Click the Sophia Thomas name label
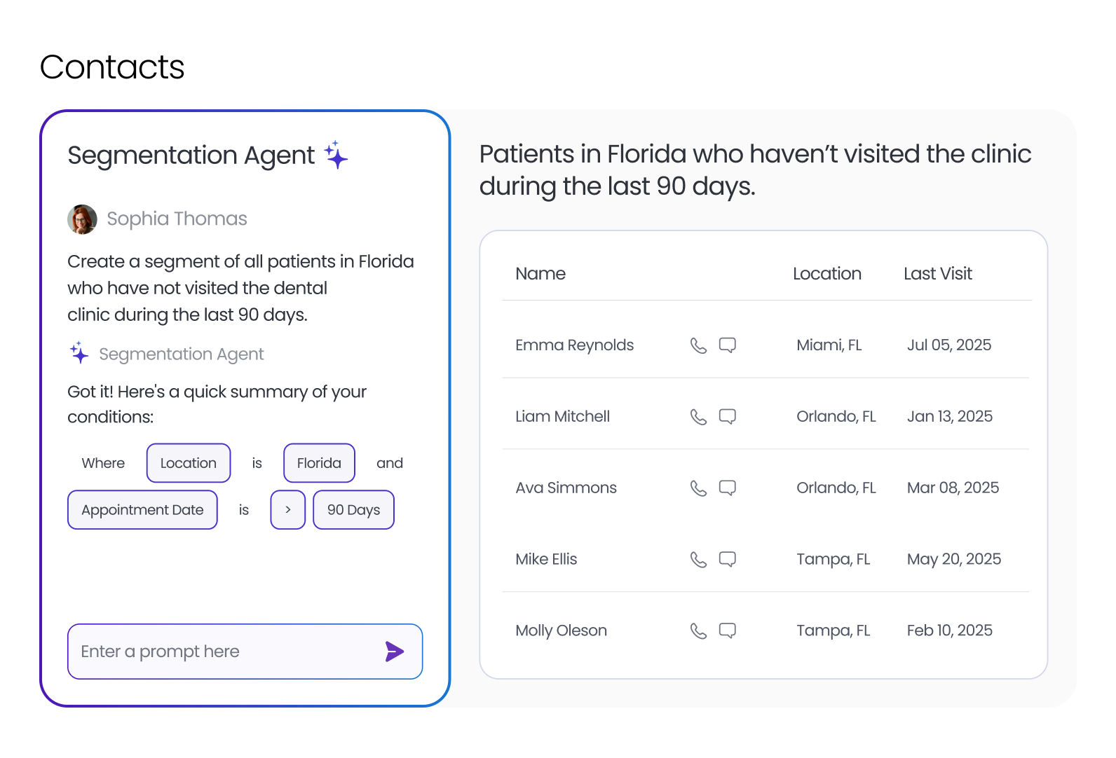Viewport: 1116px width, 758px height. point(177,219)
